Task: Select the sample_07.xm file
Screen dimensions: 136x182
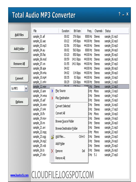Action: point(39,64)
